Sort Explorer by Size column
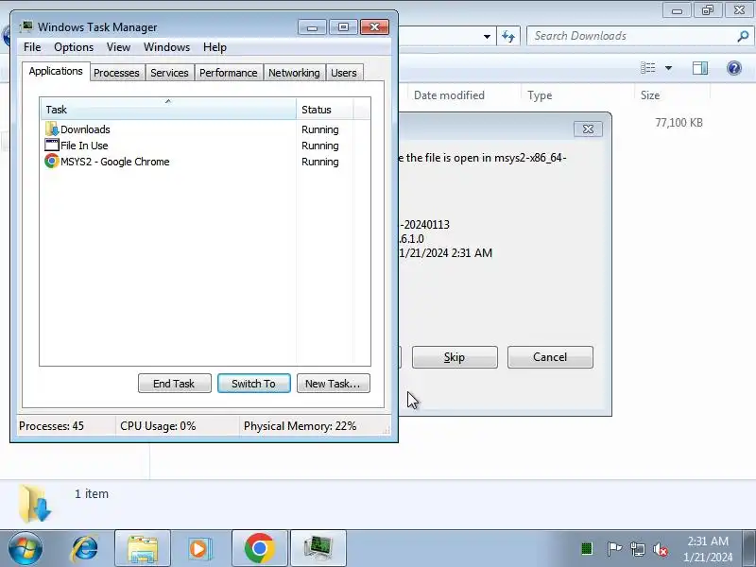756x567 pixels. (673, 95)
